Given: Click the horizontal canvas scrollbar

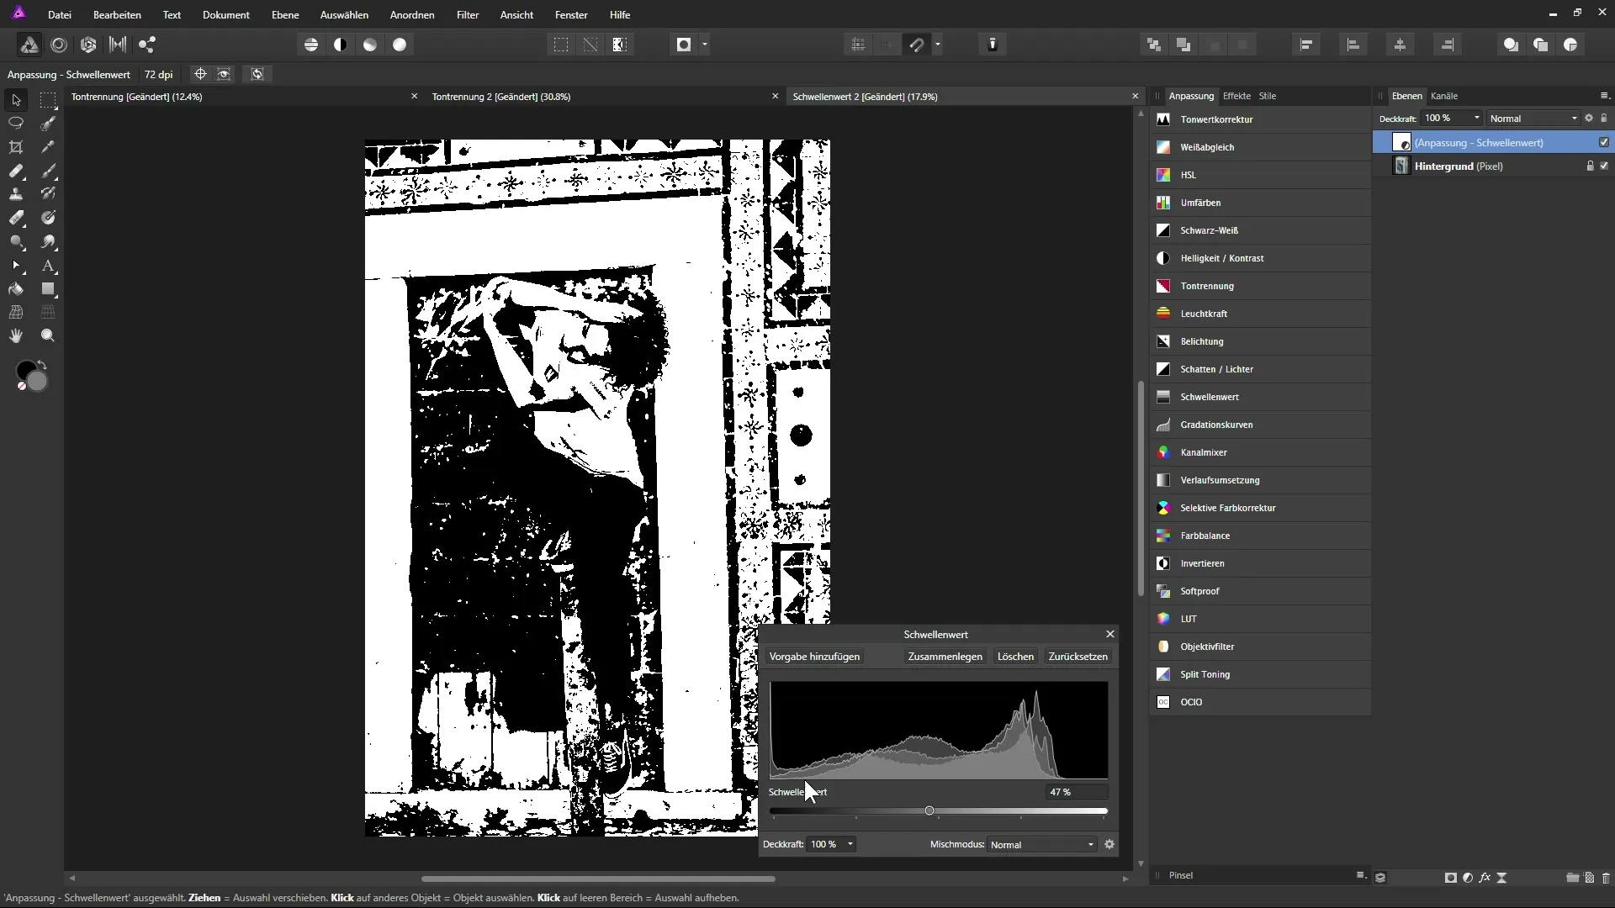Looking at the screenshot, I should click(598, 879).
